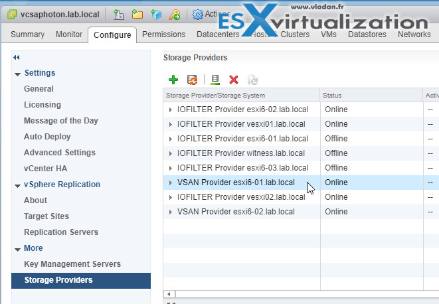
Task: Go to the Datacenters tab
Action: coord(218,35)
